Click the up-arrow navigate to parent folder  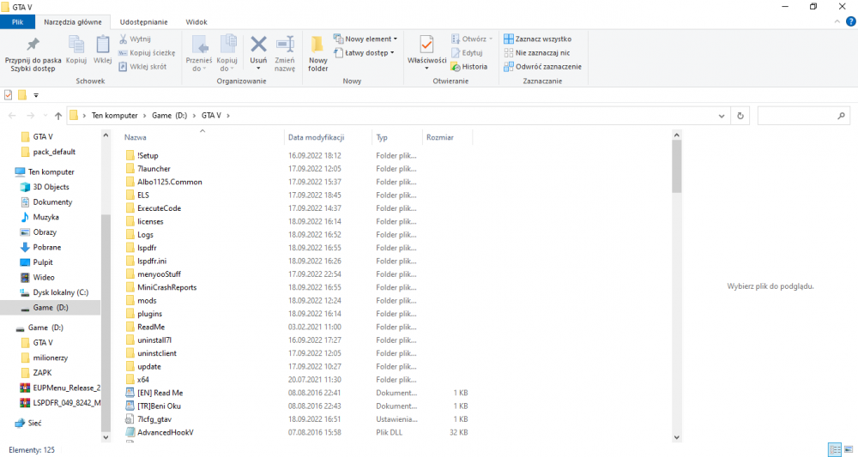[x=58, y=116]
